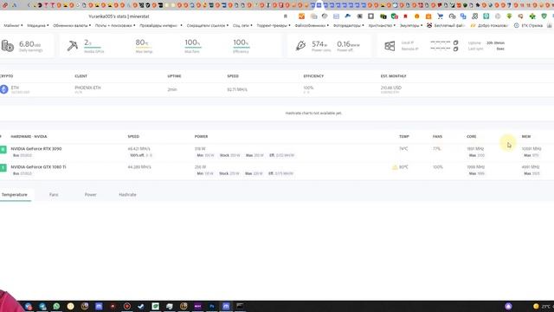This screenshot has height=312, width=554.
Task: Click the 574 W power consumption value
Action: (x=319, y=44)
